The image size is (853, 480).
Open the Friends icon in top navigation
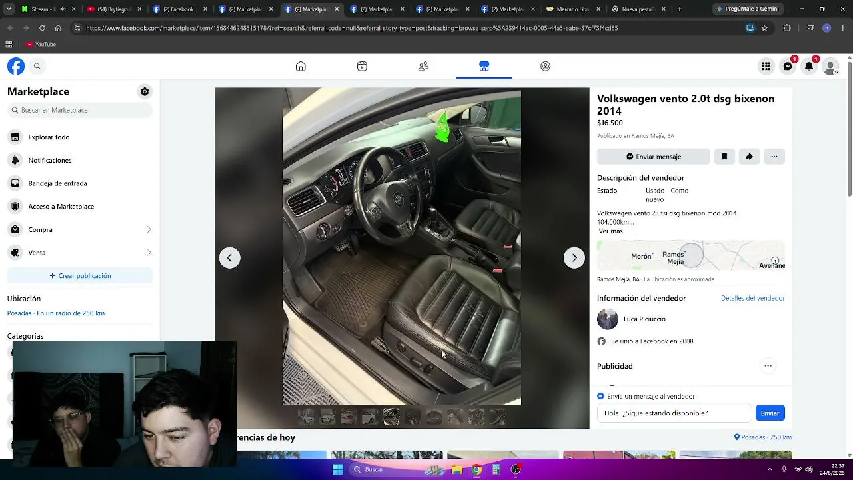[423, 66]
